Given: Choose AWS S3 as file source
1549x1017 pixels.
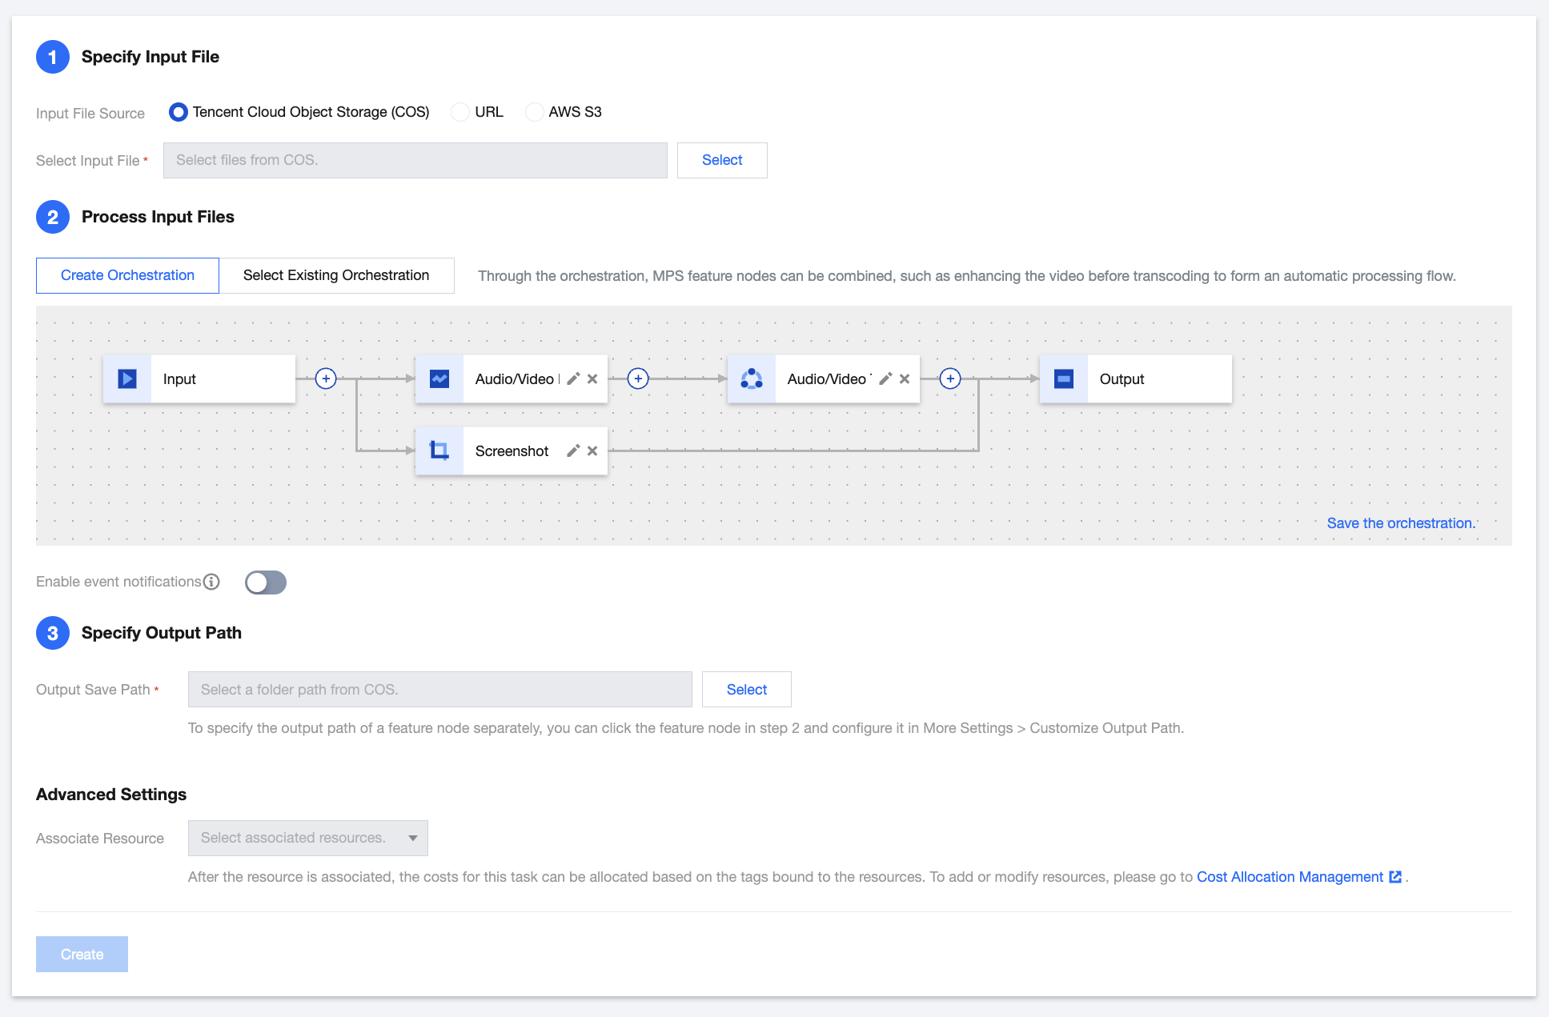Looking at the screenshot, I should (534, 112).
